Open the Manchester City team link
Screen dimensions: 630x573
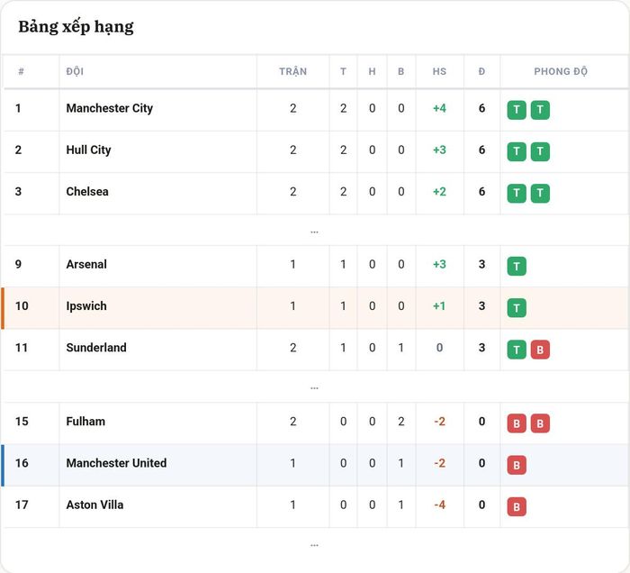pos(109,108)
